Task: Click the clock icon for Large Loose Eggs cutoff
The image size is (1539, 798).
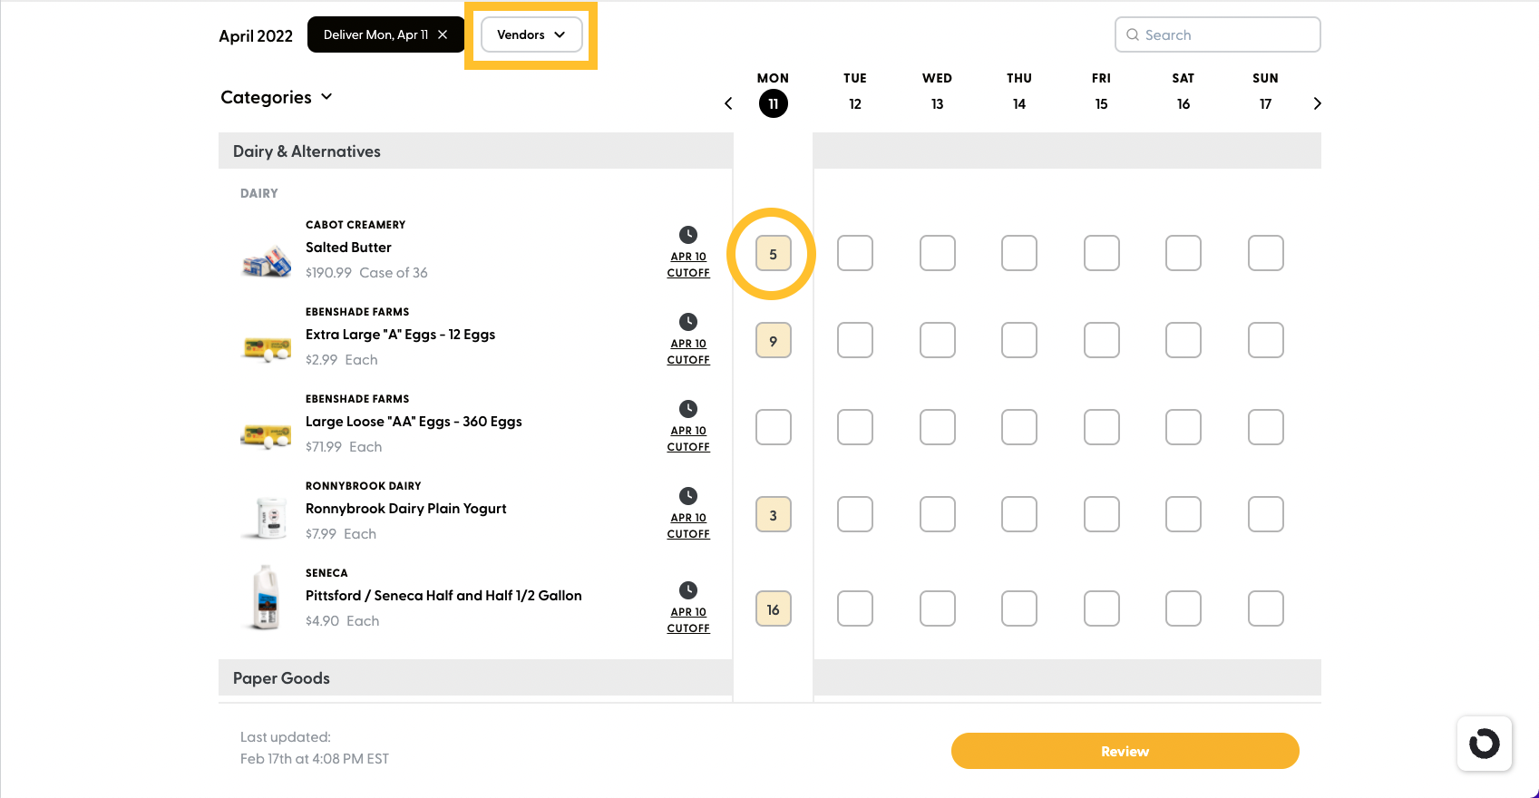Action: click(688, 409)
